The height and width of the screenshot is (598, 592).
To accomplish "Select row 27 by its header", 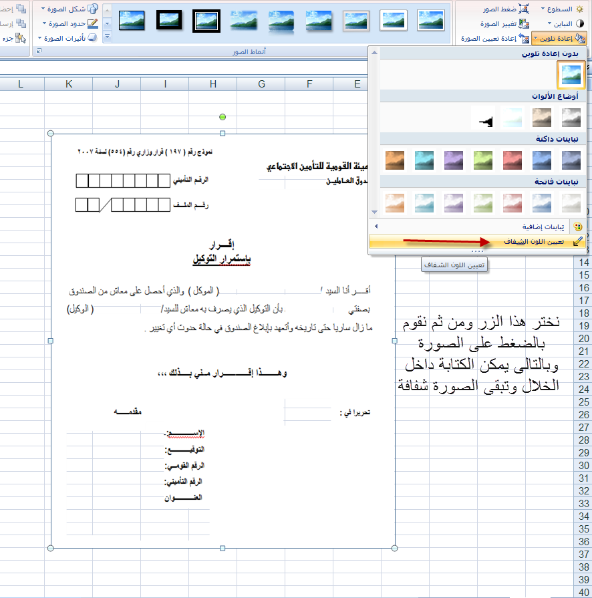I will [583, 427].
